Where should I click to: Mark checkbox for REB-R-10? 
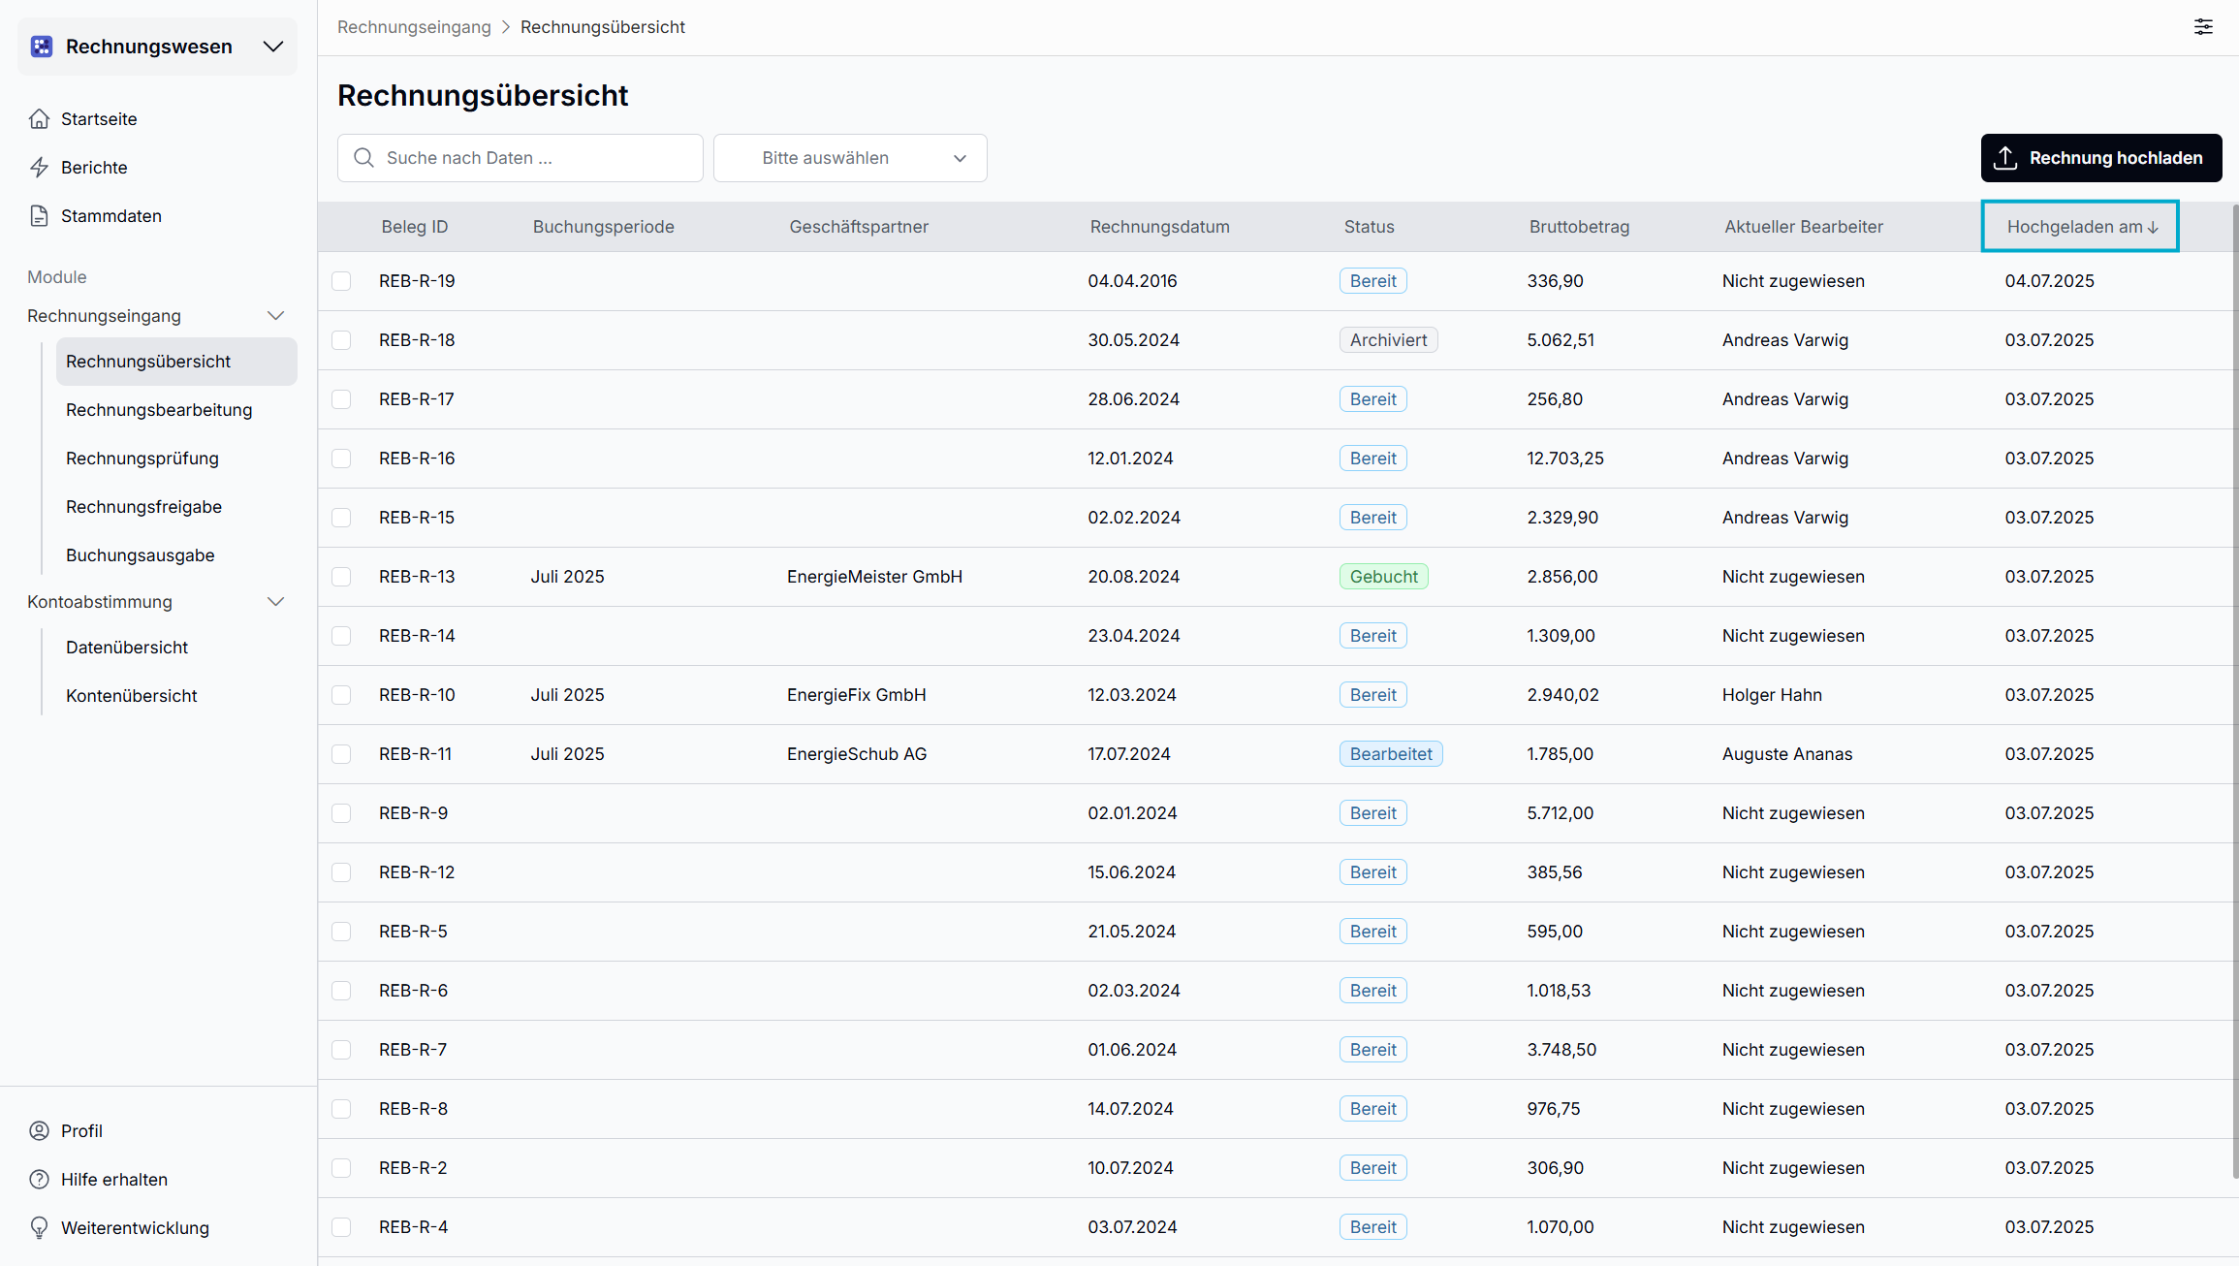click(341, 695)
